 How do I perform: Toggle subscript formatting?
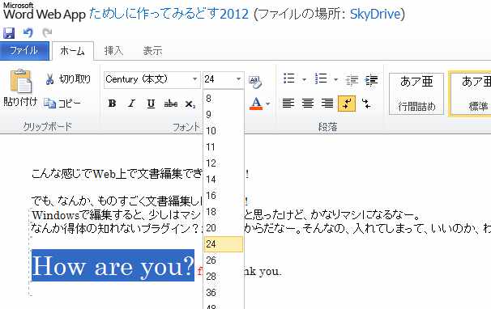point(190,104)
